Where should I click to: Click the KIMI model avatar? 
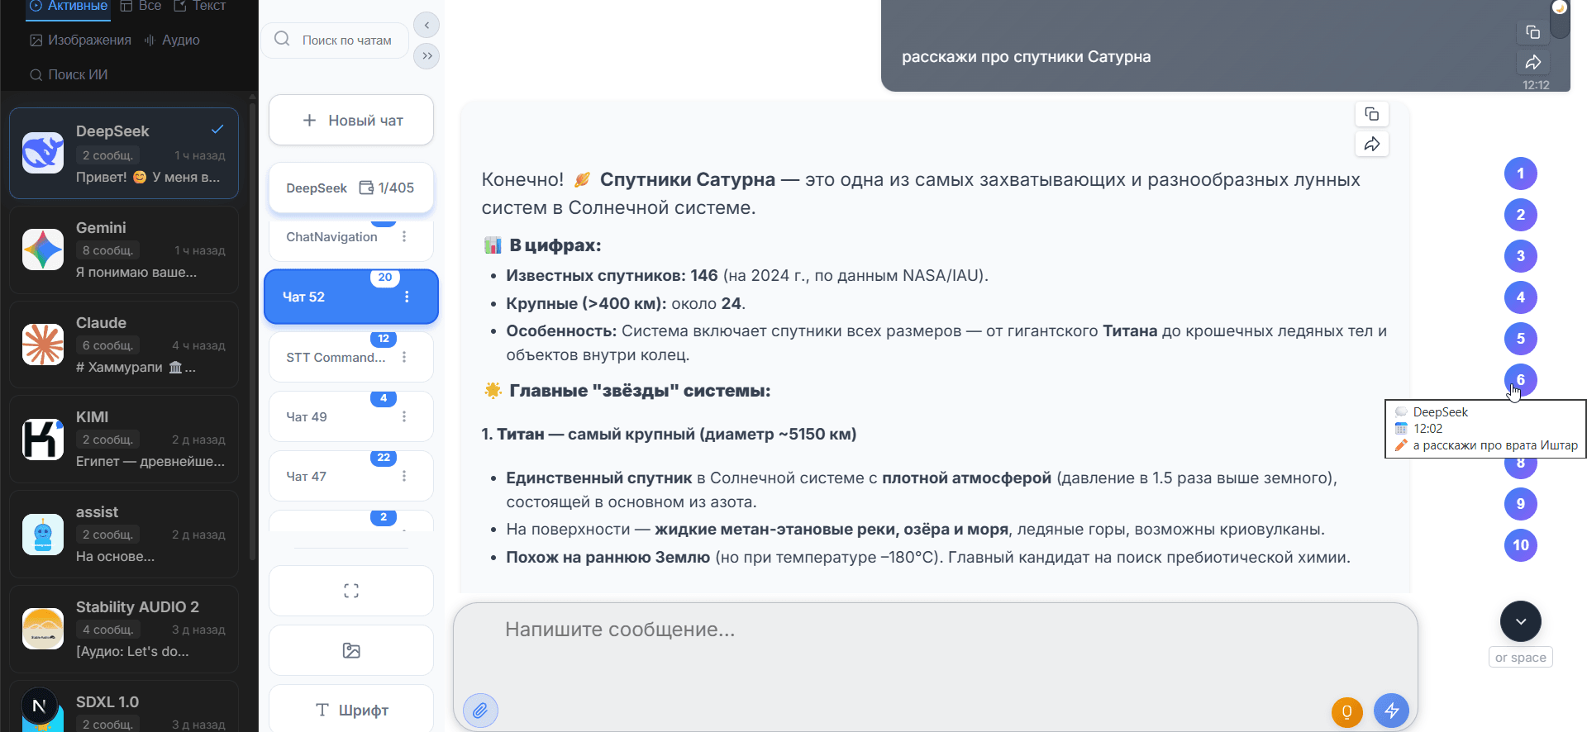(43, 439)
